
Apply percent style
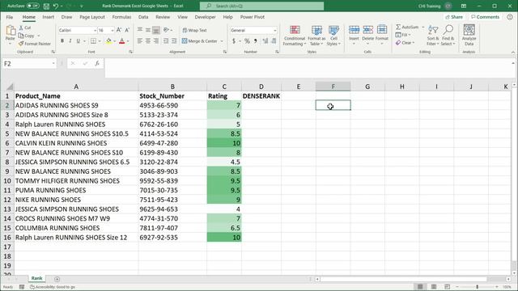(x=247, y=41)
